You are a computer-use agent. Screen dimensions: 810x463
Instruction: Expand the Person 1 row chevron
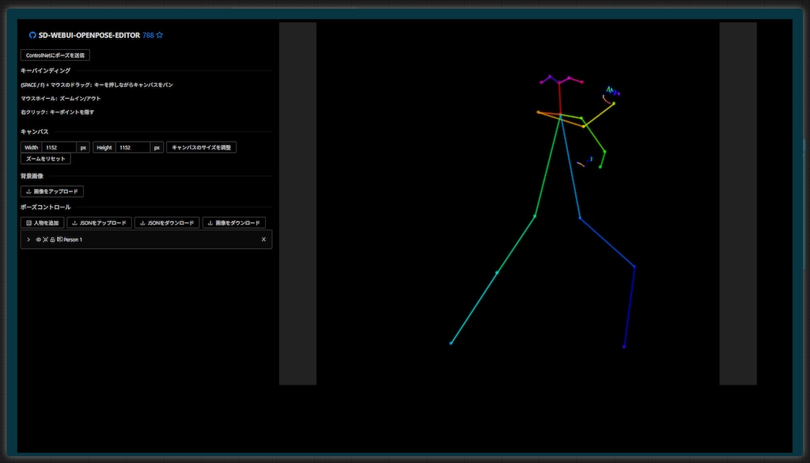click(28, 240)
